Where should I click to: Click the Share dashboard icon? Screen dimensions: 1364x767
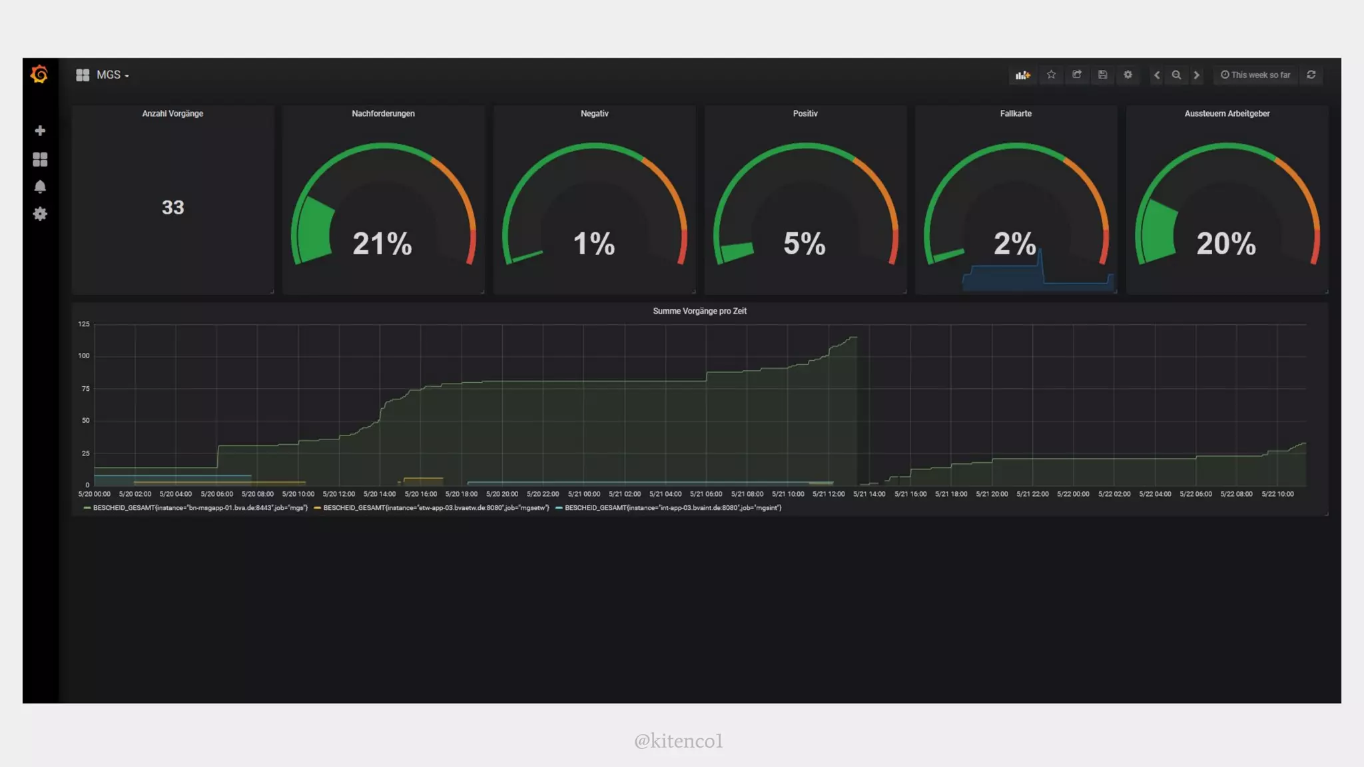[x=1077, y=75]
